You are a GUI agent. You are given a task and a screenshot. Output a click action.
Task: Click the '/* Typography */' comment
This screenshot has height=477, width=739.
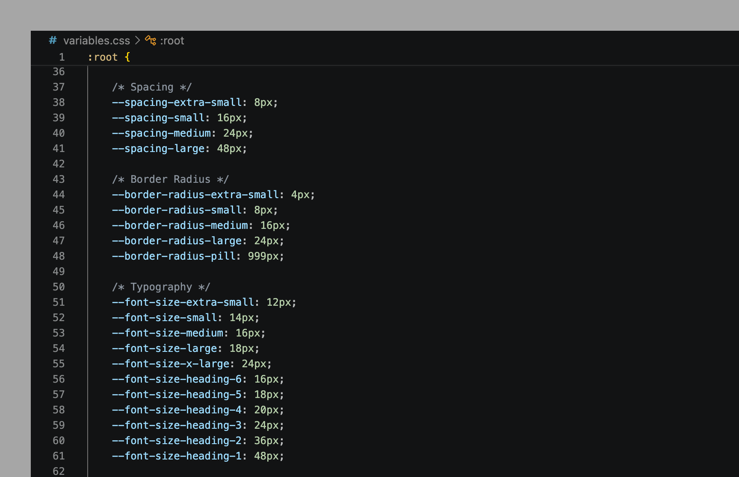tap(161, 287)
